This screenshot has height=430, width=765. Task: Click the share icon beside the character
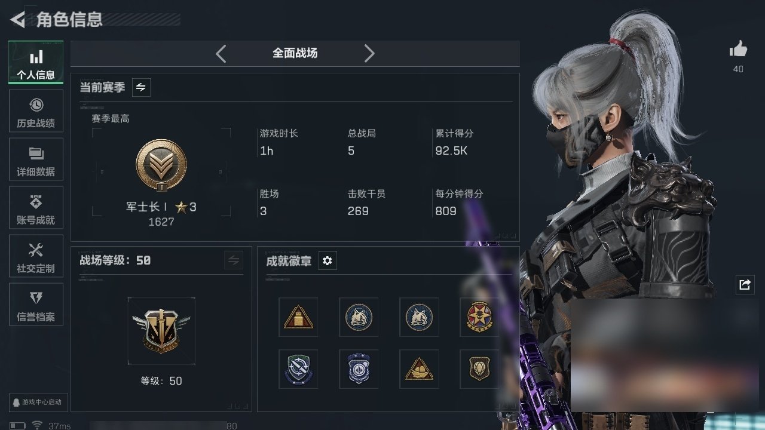click(745, 285)
